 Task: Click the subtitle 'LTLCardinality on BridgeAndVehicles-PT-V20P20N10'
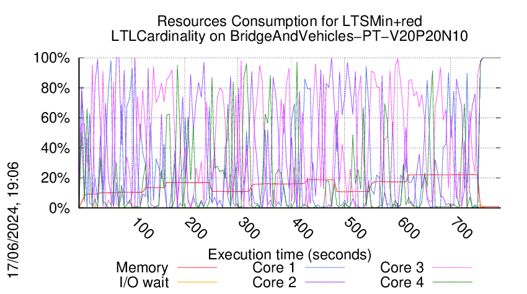coord(290,37)
